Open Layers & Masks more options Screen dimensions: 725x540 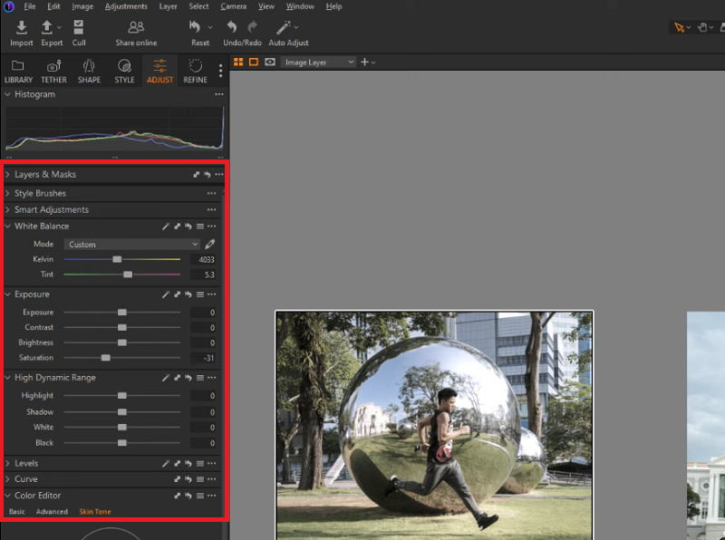coord(219,174)
